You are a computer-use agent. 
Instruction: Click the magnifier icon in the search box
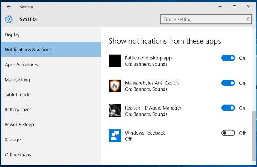pyautogui.click(x=248, y=19)
